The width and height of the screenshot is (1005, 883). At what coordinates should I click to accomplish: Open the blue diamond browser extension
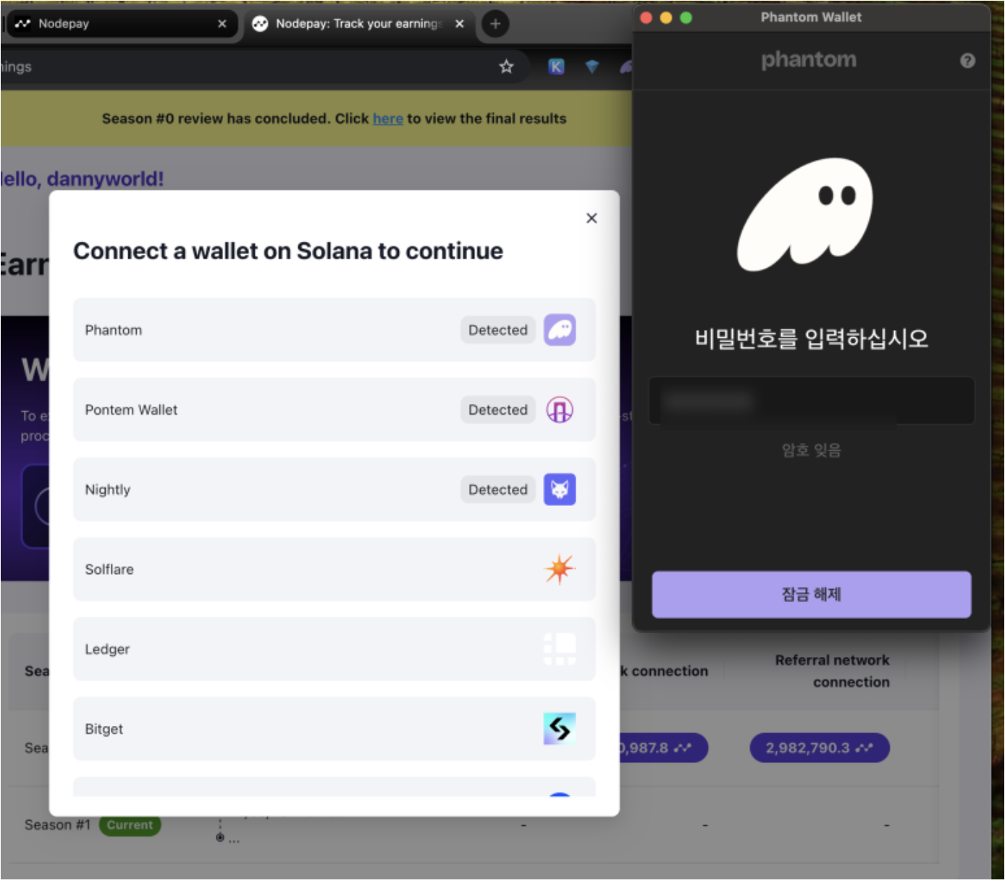(592, 67)
